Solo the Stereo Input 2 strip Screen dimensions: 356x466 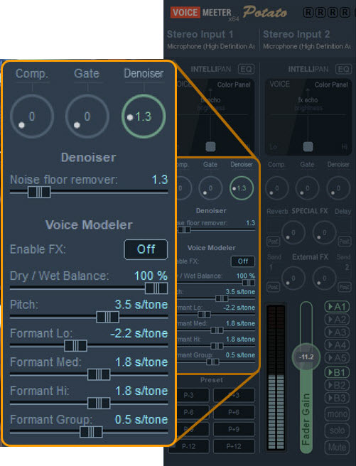click(x=337, y=430)
